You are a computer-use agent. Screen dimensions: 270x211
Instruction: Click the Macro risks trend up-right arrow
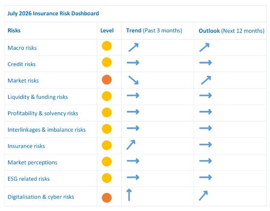134,47
